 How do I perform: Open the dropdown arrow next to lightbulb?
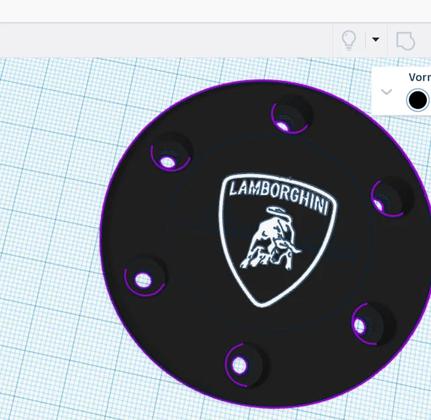click(375, 40)
